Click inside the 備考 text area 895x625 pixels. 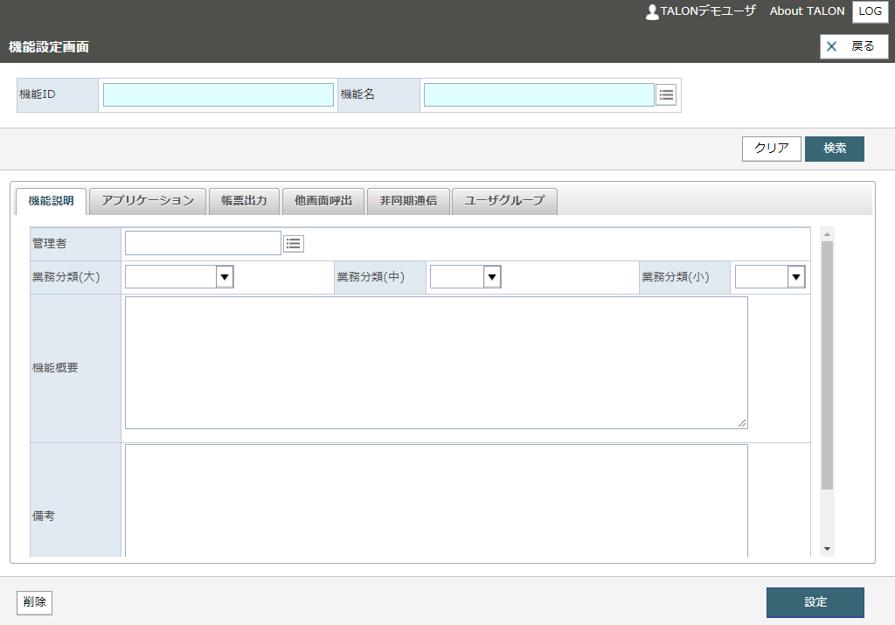(x=436, y=501)
